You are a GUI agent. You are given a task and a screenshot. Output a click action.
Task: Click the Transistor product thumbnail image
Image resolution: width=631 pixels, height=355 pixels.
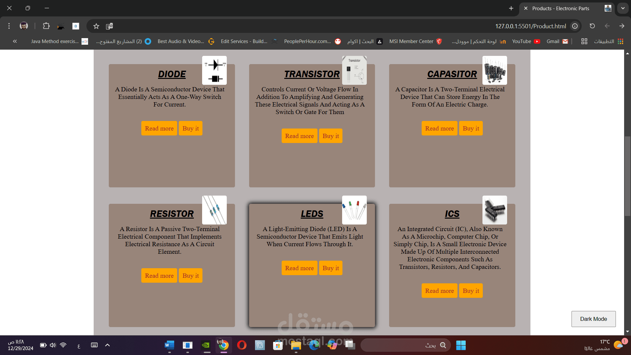pyautogui.click(x=354, y=70)
